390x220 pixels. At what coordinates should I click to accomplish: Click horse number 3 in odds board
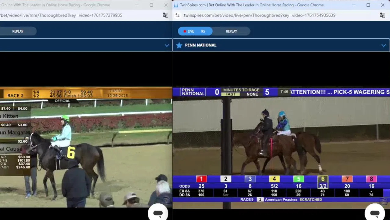pos(250,179)
